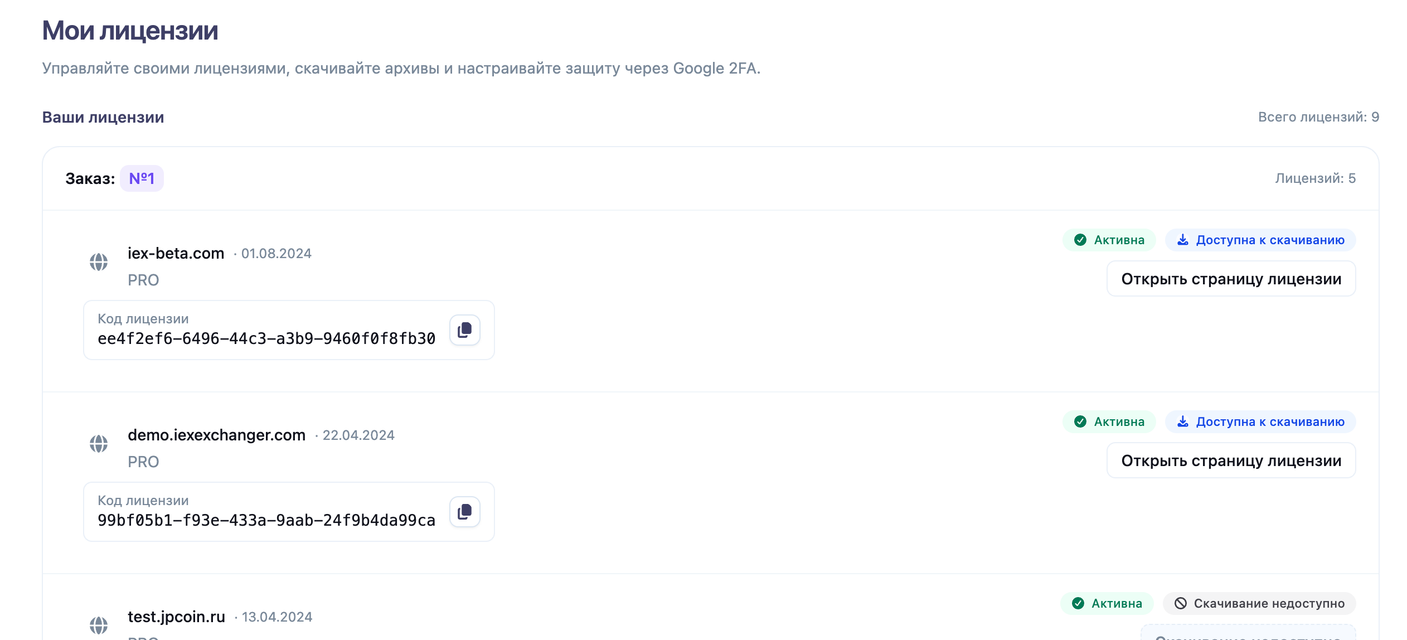This screenshot has height=640, width=1407.
Task: Select license code 99bf05b1 text
Action: (x=266, y=521)
